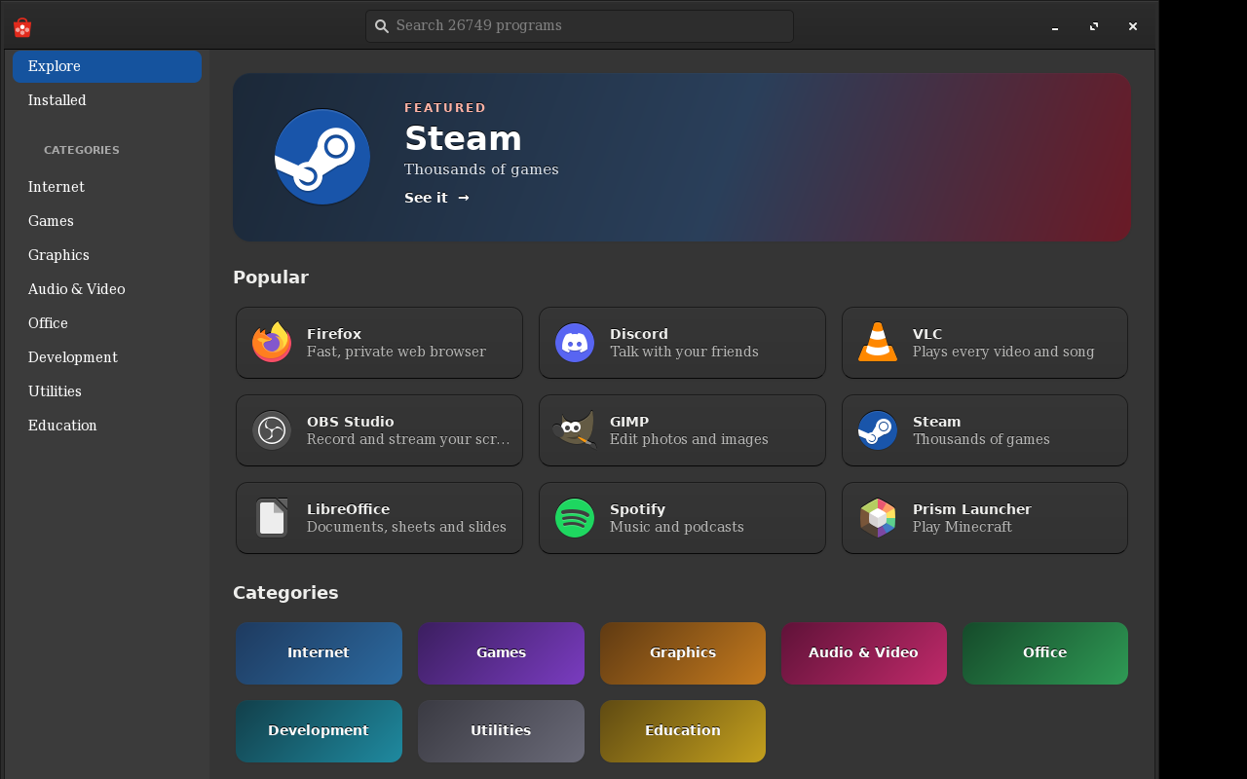Open the gray Utilities category tile
The height and width of the screenshot is (779, 1247).
click(501, 731)
